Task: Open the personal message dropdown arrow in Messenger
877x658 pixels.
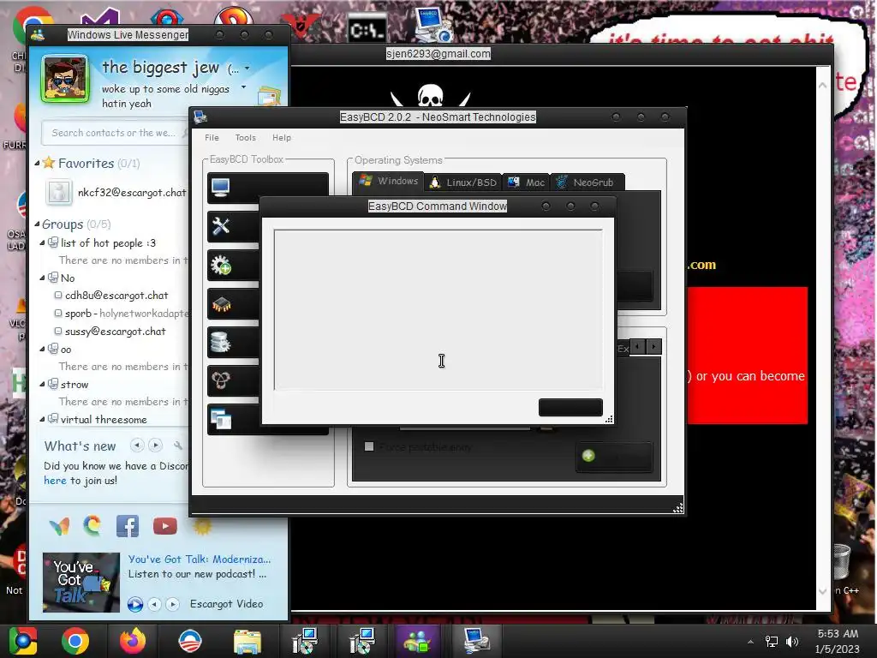Action: (243, 87)
